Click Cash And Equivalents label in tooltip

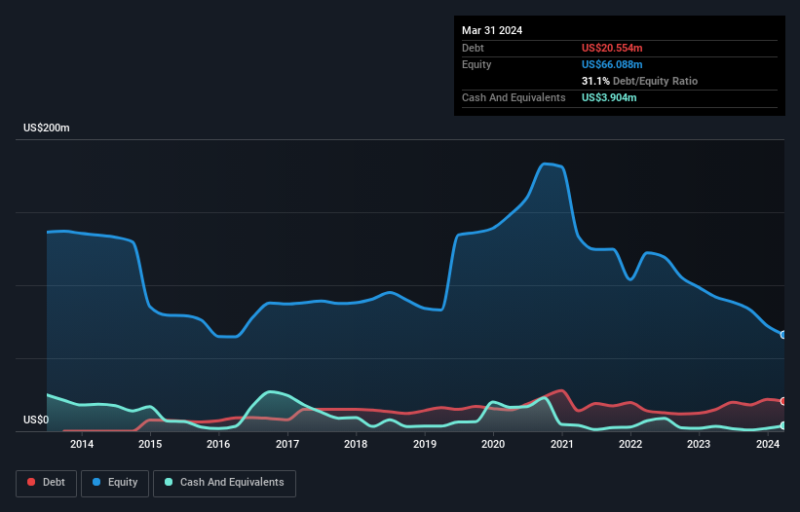click(x=514, y=97)
